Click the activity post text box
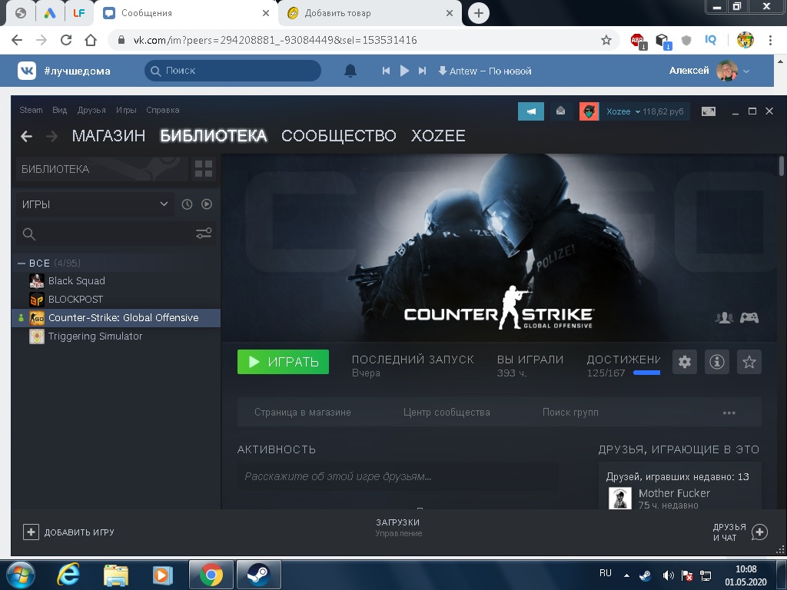 pyautogui.click(x=397, y=476)
